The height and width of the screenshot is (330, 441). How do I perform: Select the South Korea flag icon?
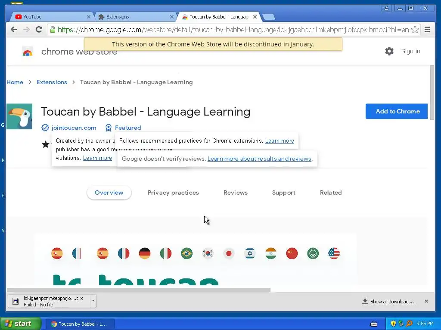[x=208, y=254]
